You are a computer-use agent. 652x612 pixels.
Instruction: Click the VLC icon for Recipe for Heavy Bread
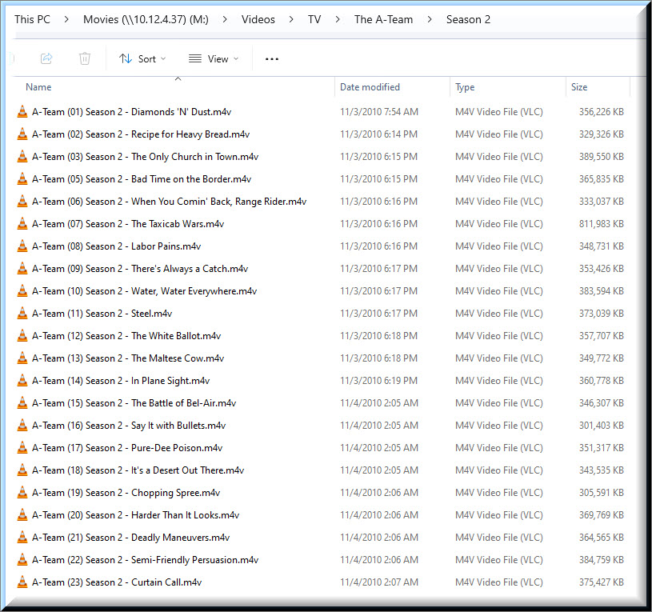pyautogui.click(x=22, y=134)
